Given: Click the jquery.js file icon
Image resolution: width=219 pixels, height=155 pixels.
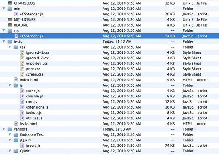Looking at the screenshot, I should tap(22, 146).
